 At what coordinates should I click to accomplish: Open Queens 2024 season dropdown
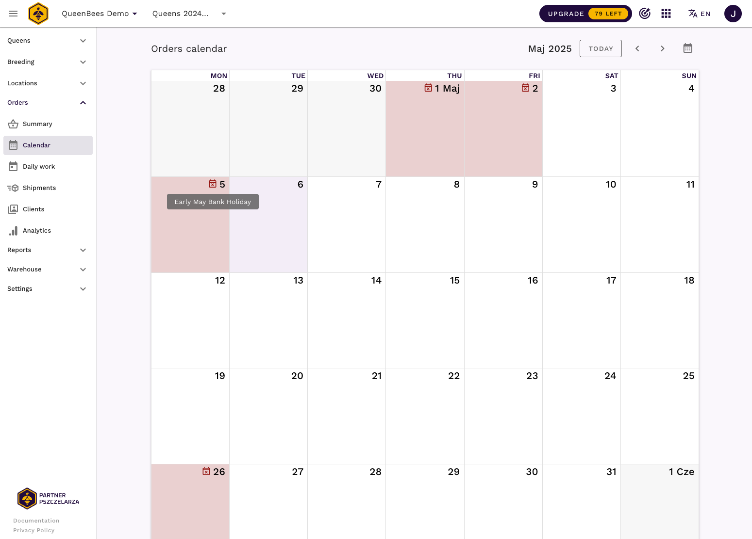[189, 14]
